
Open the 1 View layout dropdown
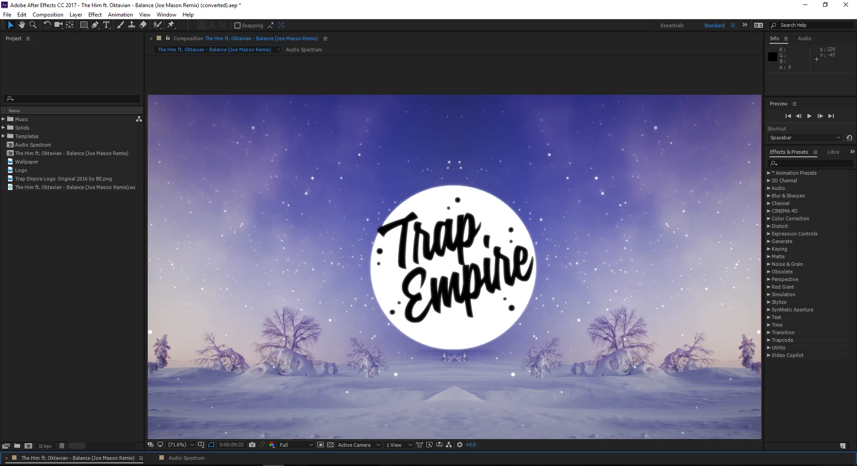click(399, 445)
